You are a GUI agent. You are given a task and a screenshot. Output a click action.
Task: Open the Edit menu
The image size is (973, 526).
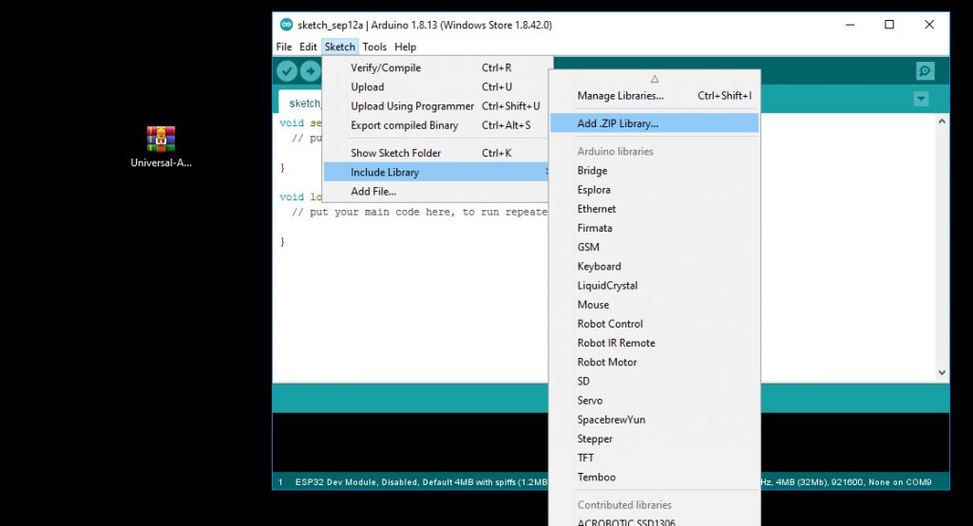(x=308, y=47)
